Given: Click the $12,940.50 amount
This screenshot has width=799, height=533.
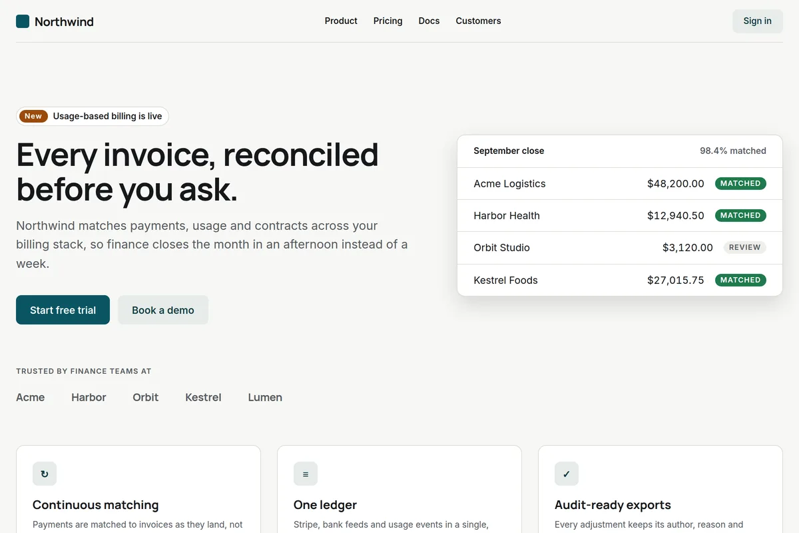Looking at the screenshot, I should click(x=675, y=216).
